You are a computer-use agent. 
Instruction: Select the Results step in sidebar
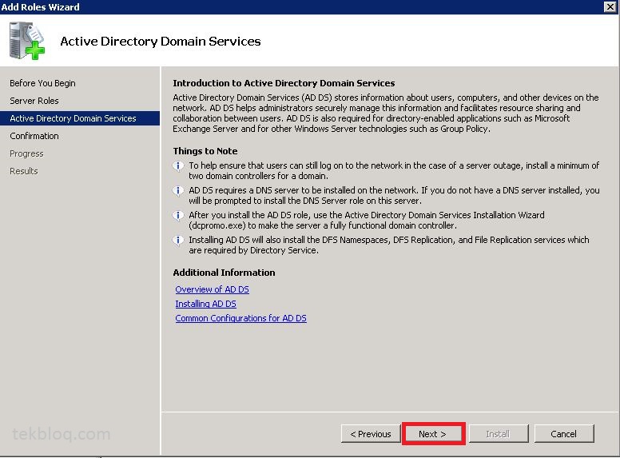(x=24, y=171)
